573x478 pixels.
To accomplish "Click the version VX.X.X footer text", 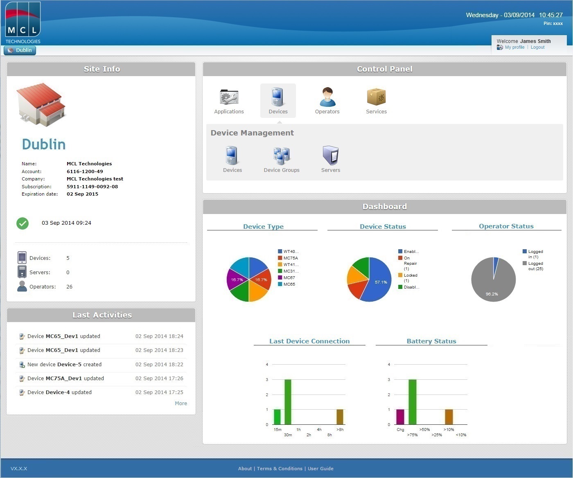I will click(x=19, y=469).
